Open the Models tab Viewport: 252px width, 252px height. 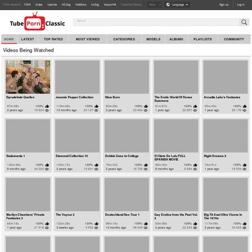(153, 39)
